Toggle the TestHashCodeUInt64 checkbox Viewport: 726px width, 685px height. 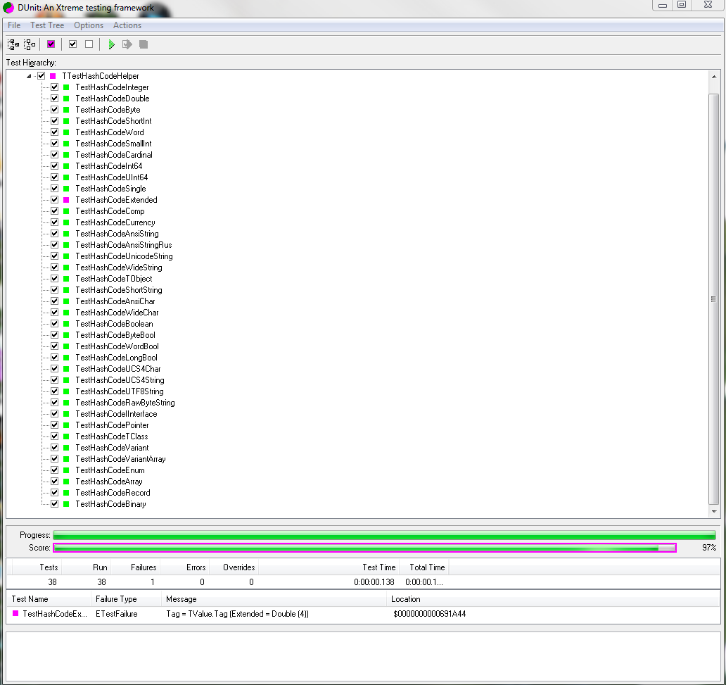55,177
